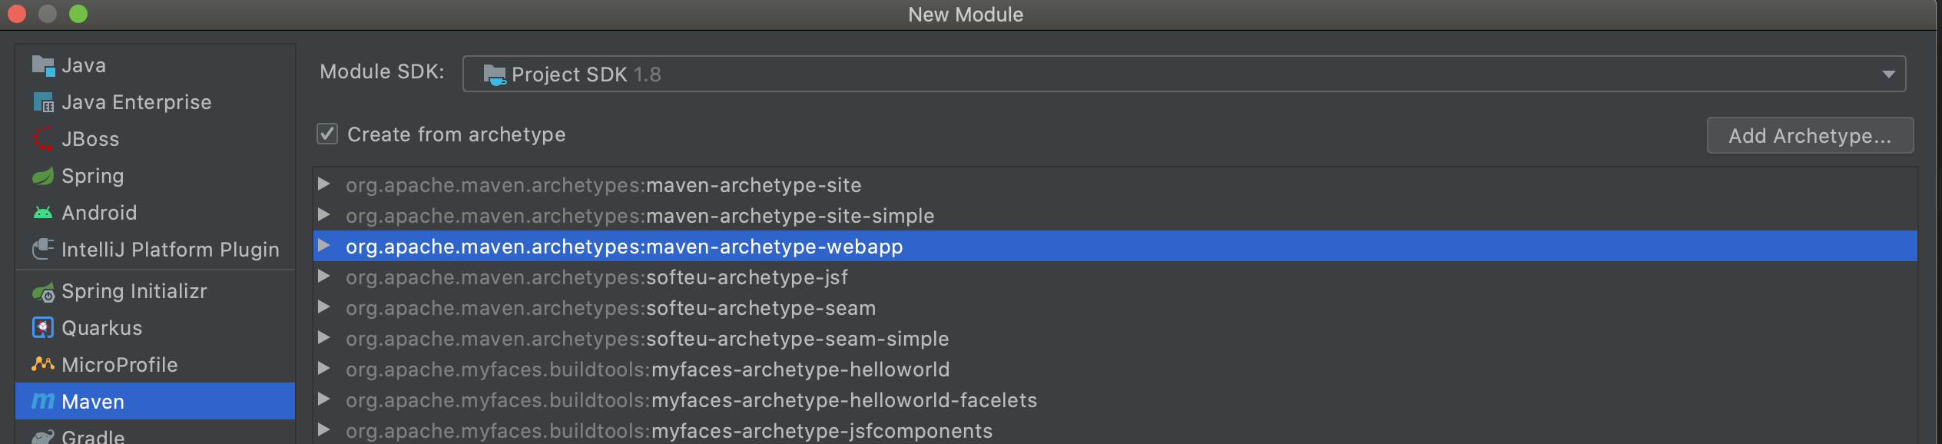This screenshot has height=444, width=1942.
Task: Expand the maven-archetype-site node
Action: (324, 184)
